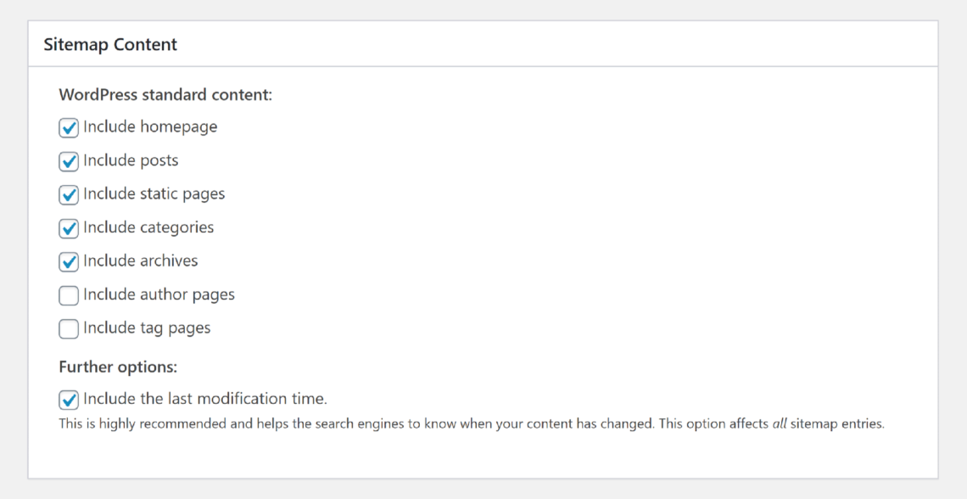Disable the Include static pages checkbox
Viewport: 967px width, 499px height.
click(x=69, y=195)
